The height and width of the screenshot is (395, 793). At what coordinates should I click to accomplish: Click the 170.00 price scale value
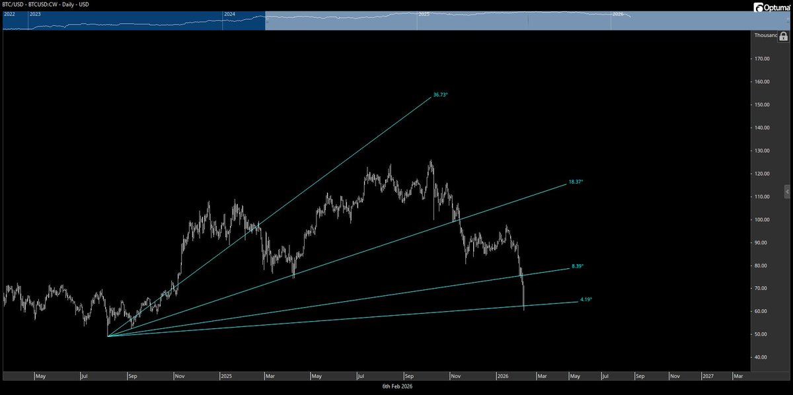[x=763, y=59]
